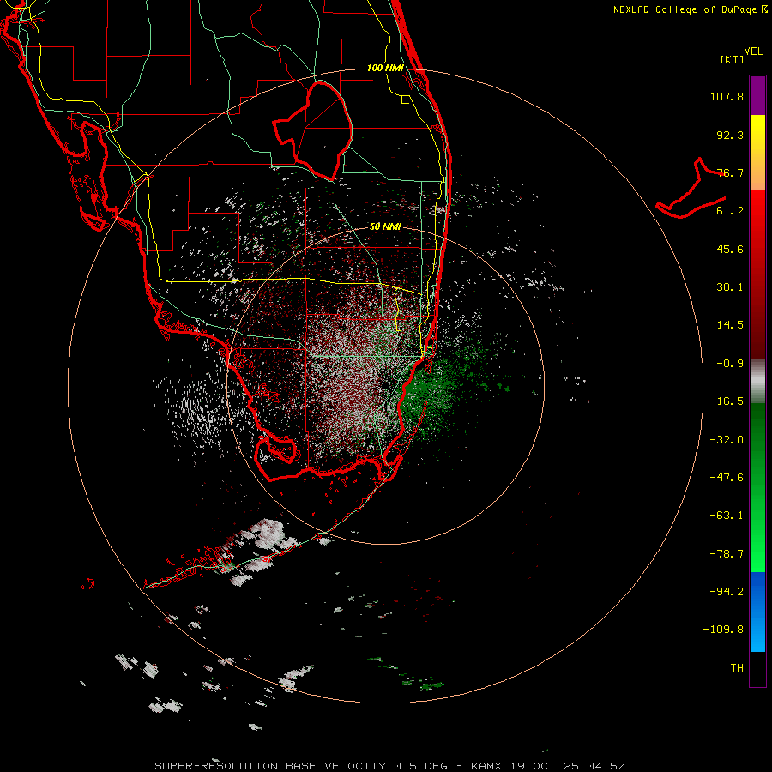Click the -109.8 velocity scale value

point(723,630)
